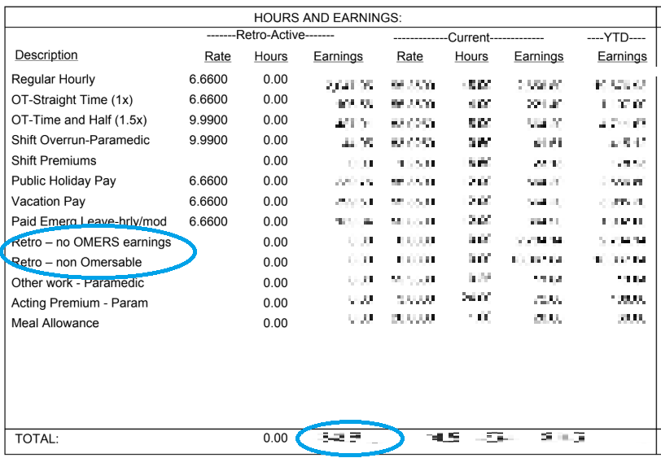Click the Retro-Active section label
The width and height of the screenshot is (661, 458).
pyautogui.click(x=270, y=35)
